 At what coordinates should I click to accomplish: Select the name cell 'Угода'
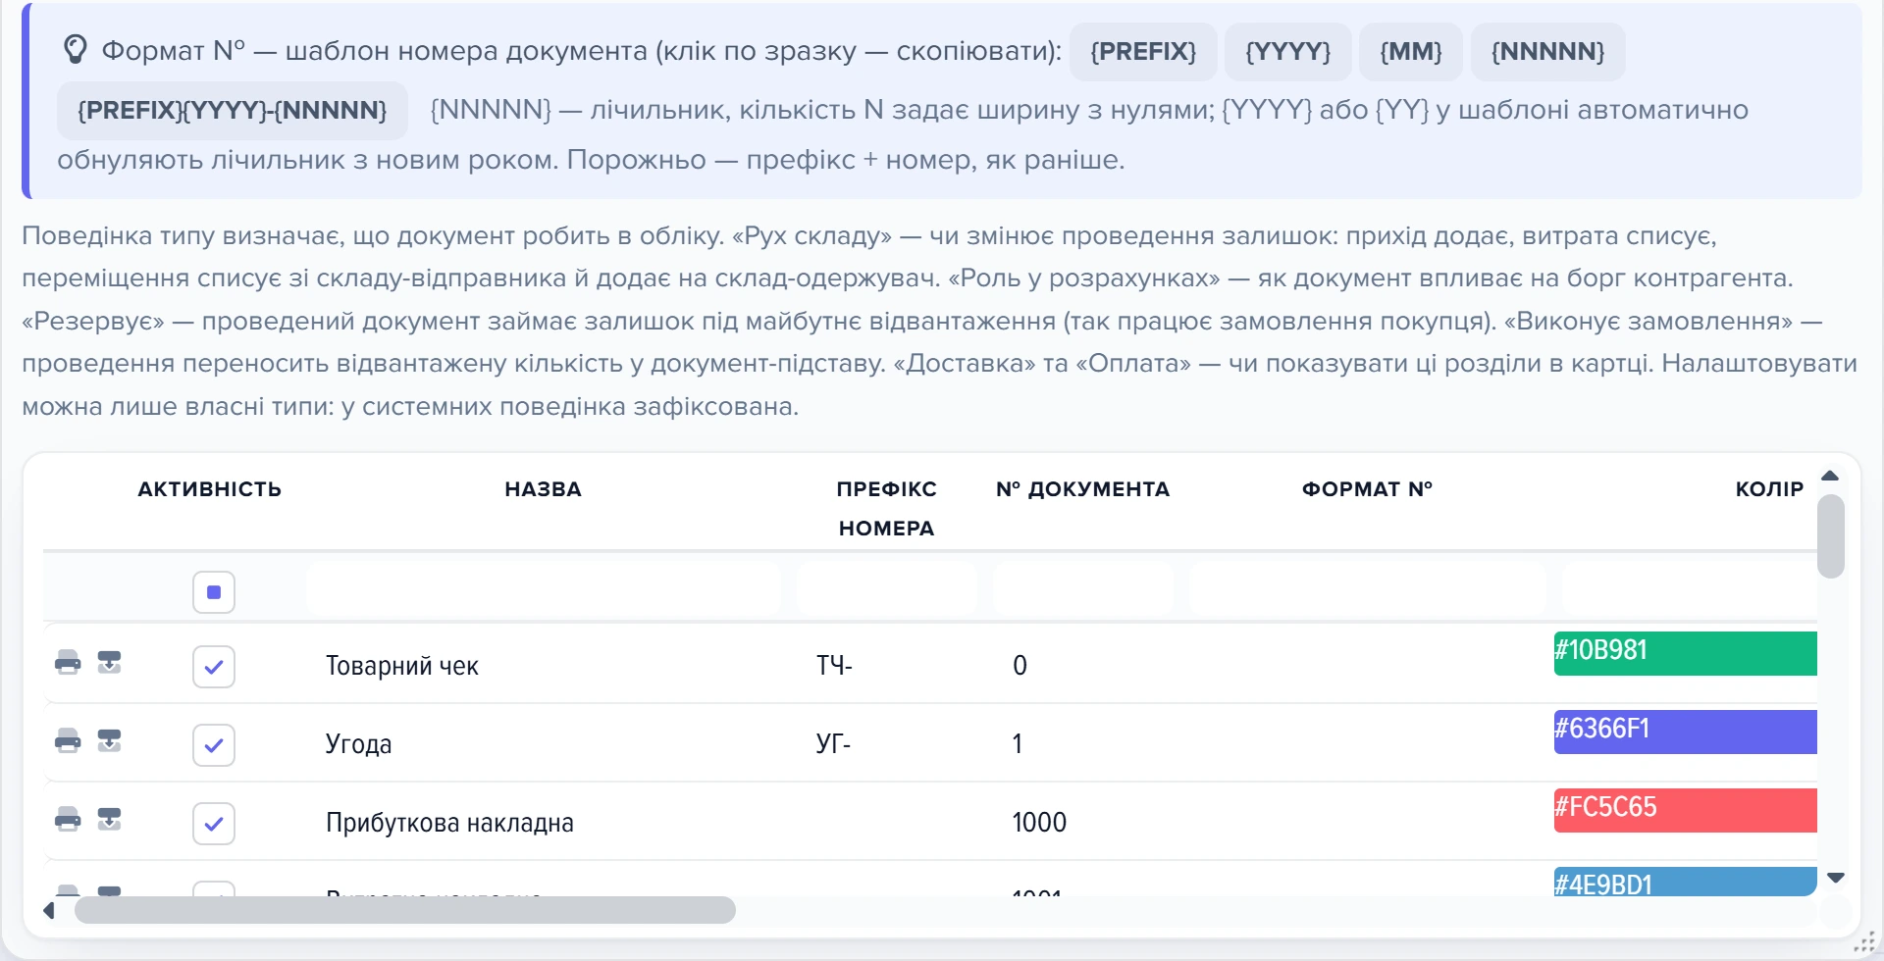point(359,744)
